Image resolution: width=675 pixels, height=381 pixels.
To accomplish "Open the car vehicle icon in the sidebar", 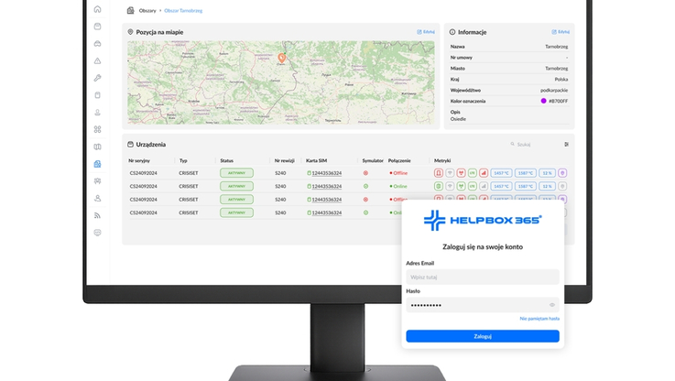I will pos(97,43).
